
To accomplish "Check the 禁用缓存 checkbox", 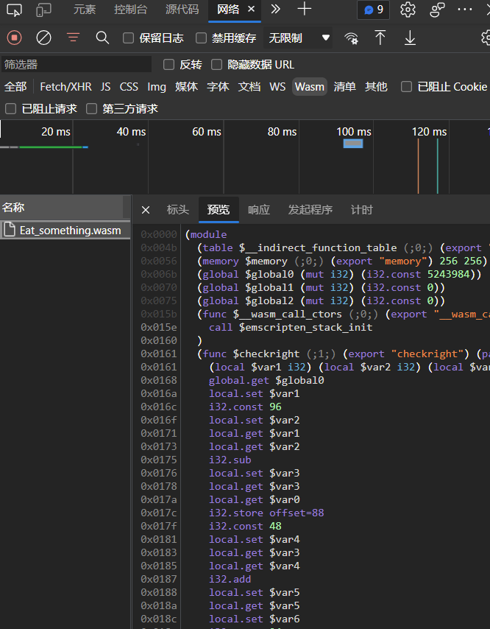I will pos(202,38).
